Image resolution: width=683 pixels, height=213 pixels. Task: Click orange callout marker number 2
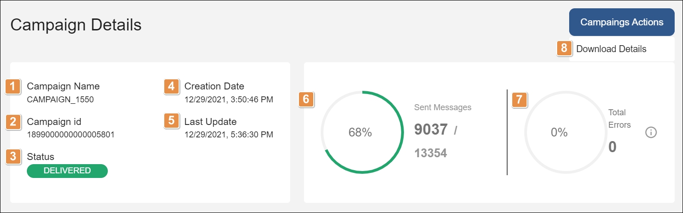(x=13, y=122)
